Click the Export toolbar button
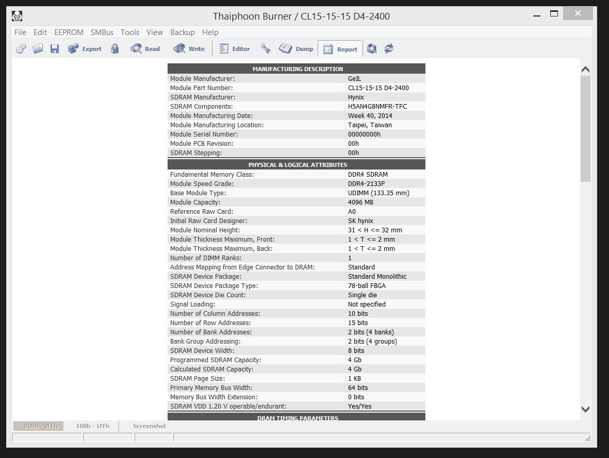609x458 pixels. [x=85, y=49]
